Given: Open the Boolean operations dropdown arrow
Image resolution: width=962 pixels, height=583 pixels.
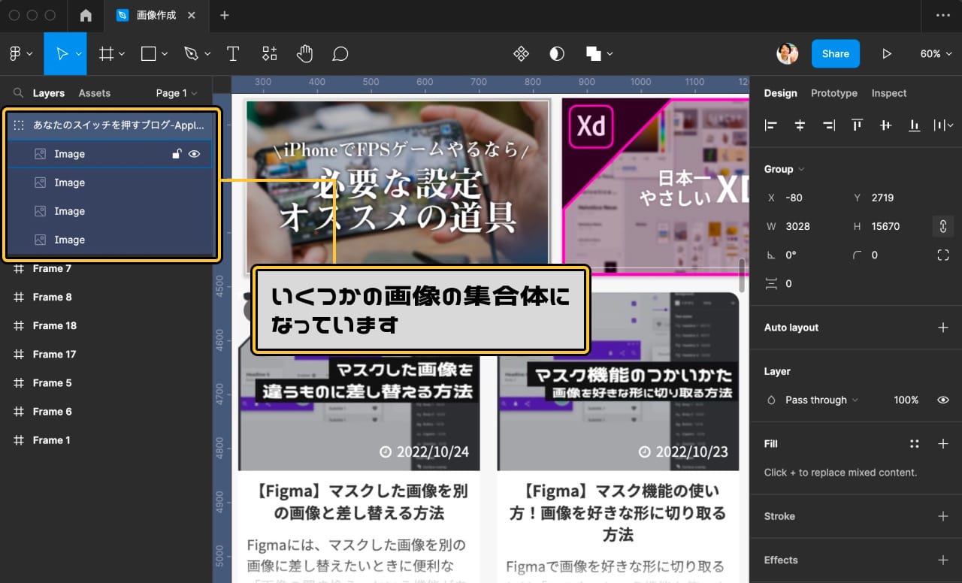Looking at the screenshot, I should [610, 54].
